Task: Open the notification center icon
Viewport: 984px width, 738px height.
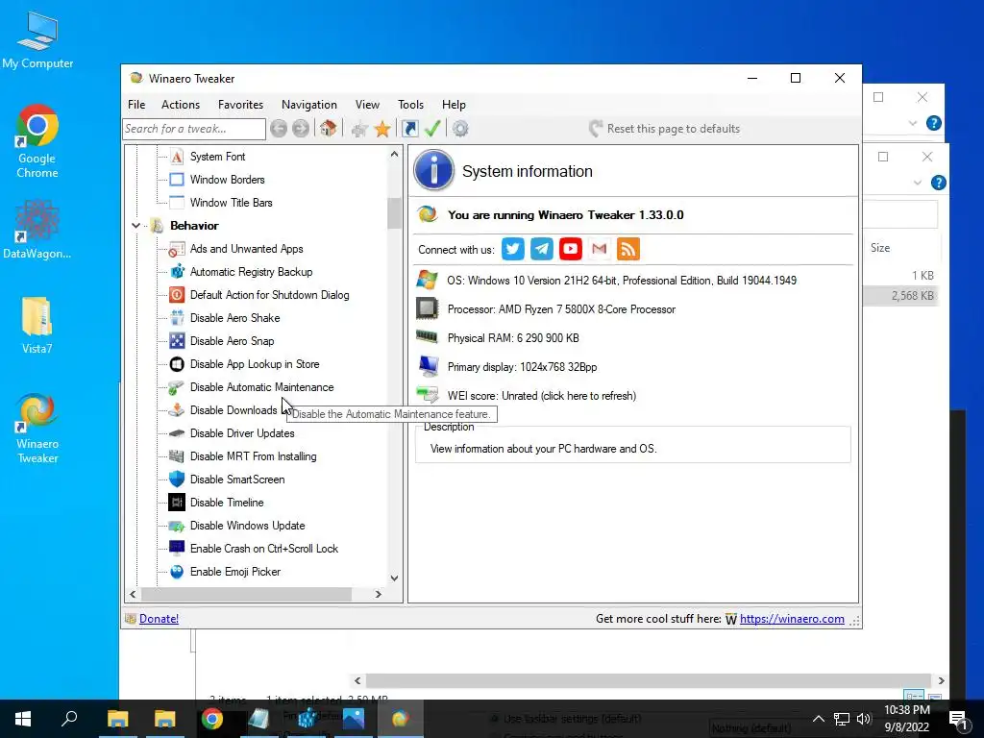Action: [x=958, y=719]
